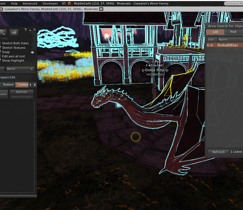Open the World coordinate dropdown
Image resolution: width=243 pixels, height=210 pixels.
pos(20,69)
